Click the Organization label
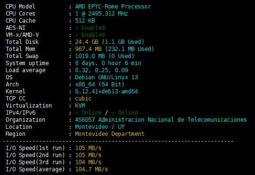255x175 pixels. tap(25, 120)
